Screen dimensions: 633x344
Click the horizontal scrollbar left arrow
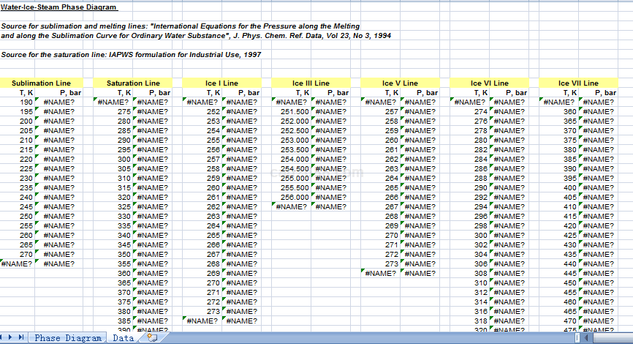[588, 337]
